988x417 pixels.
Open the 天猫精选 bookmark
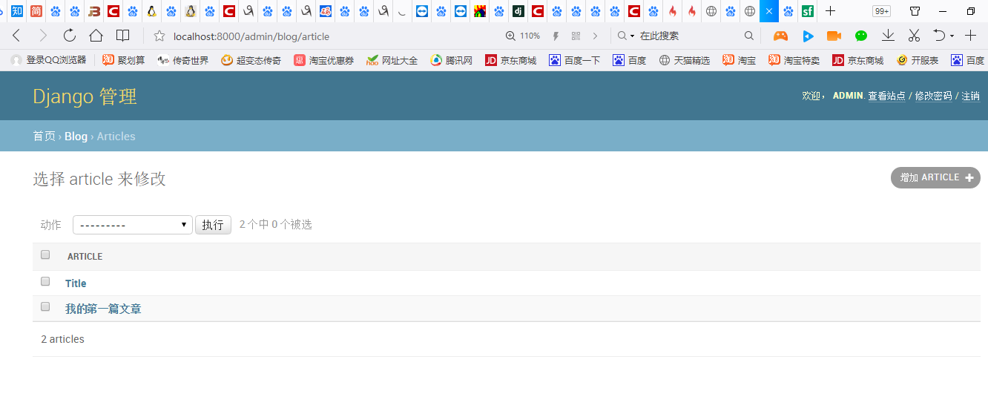684,60
